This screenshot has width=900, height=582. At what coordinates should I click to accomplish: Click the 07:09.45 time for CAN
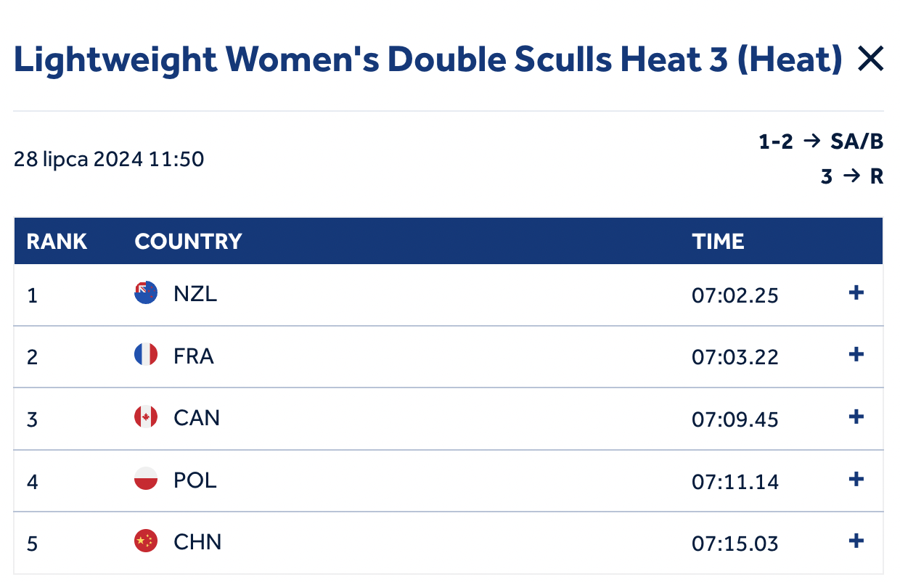click(735, 419)
